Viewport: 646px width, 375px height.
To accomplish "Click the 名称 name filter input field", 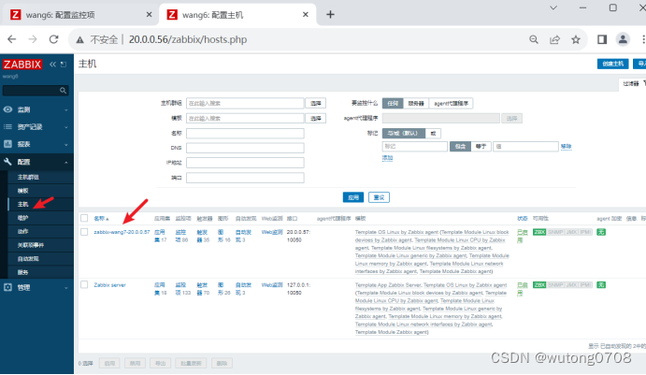I will [x=245, y=133].
